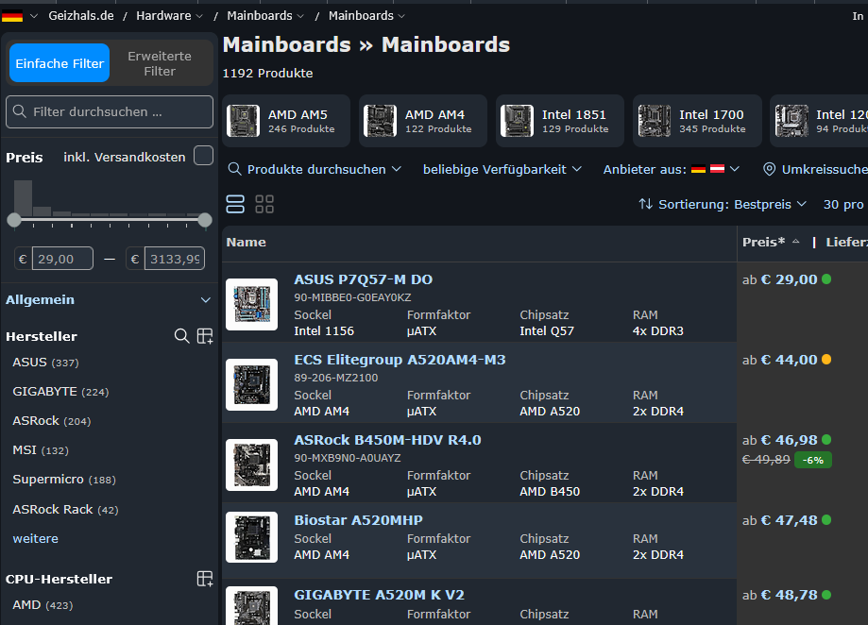Open ECS Elitegroup A520AM4-M3 thumbnail

click(x=252, y=384)
